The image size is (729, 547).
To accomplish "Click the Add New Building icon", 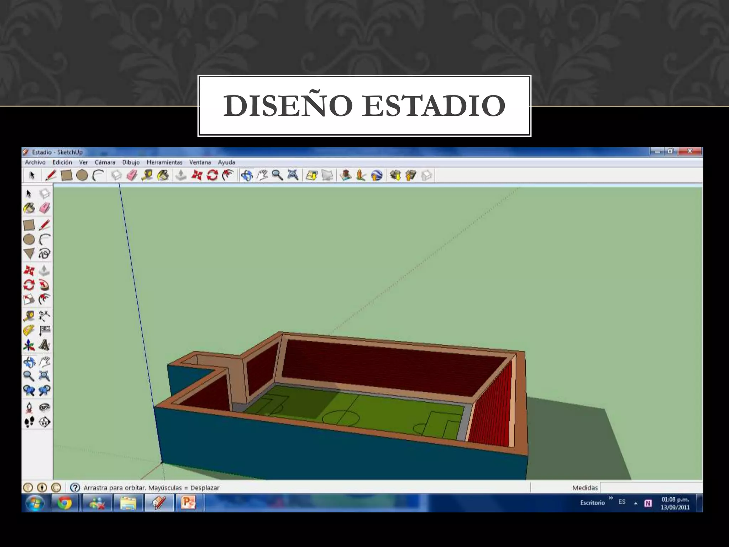I will 346,175.
